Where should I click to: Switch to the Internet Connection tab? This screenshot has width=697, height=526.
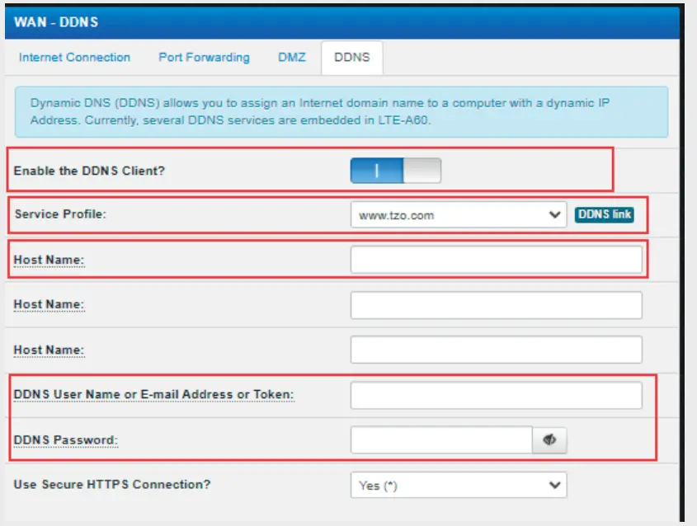coord(74,58)
